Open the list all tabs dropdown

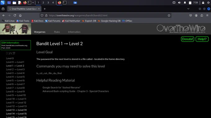[x=188, y=9]
